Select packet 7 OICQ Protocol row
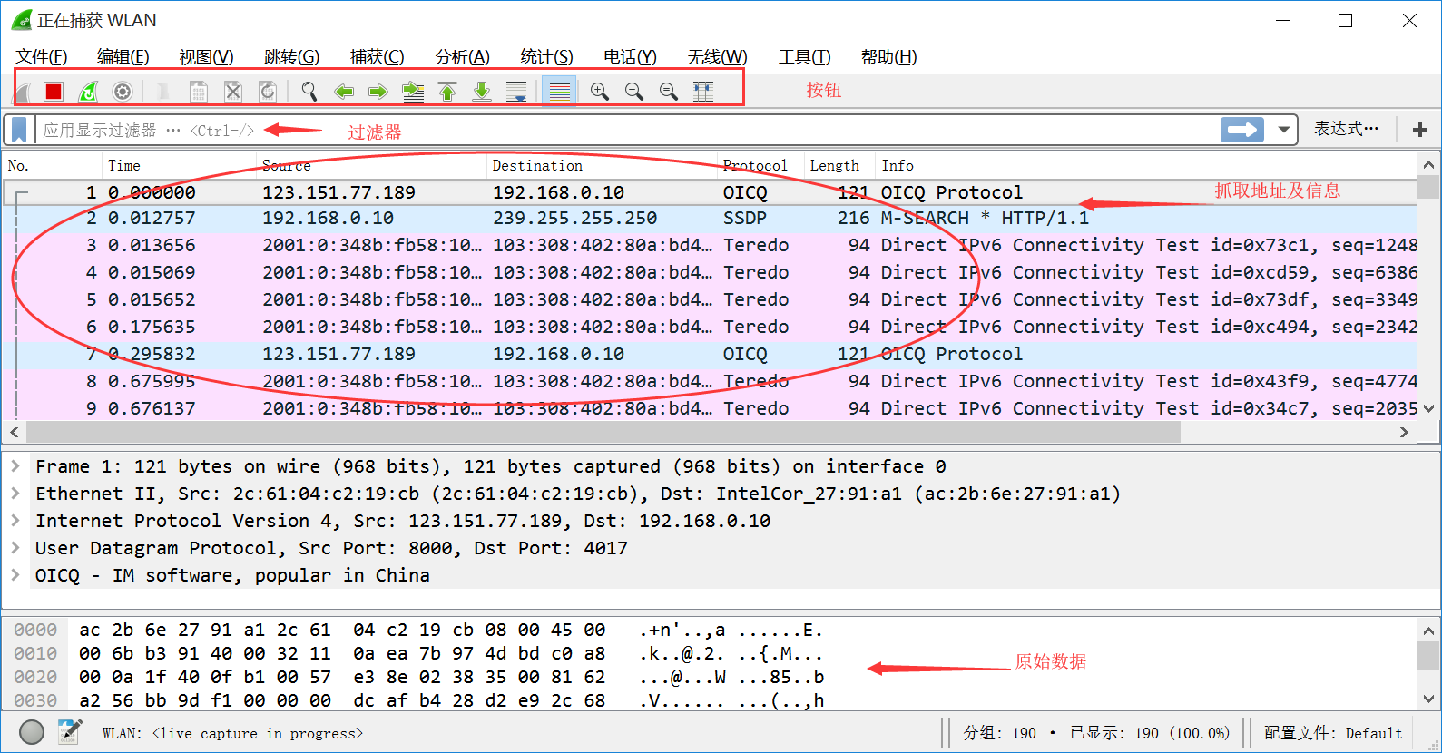The image size is (1442, 753). (710, 355)
